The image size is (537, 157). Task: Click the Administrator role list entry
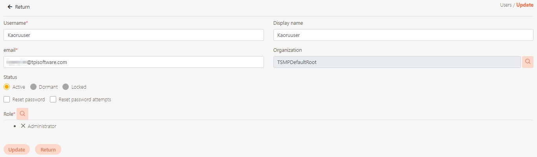coord(42,126)
